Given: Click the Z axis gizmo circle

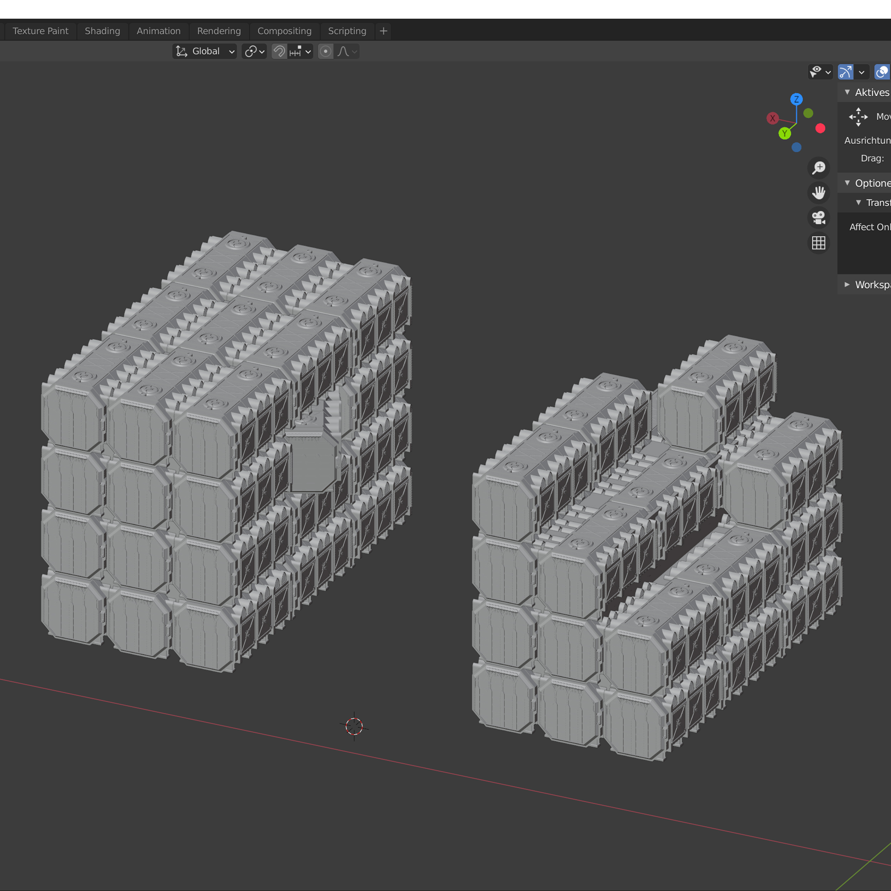Looking at the screenshot, I should coord(797,99).
